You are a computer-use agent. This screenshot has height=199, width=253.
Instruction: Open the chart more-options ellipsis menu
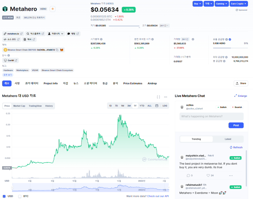pyautogui.click(x=165, y=97)
